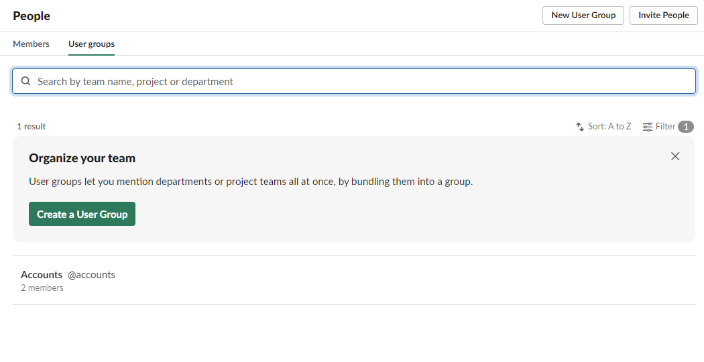
Task: Switch to the Members tab
Action: pos(31,44)
